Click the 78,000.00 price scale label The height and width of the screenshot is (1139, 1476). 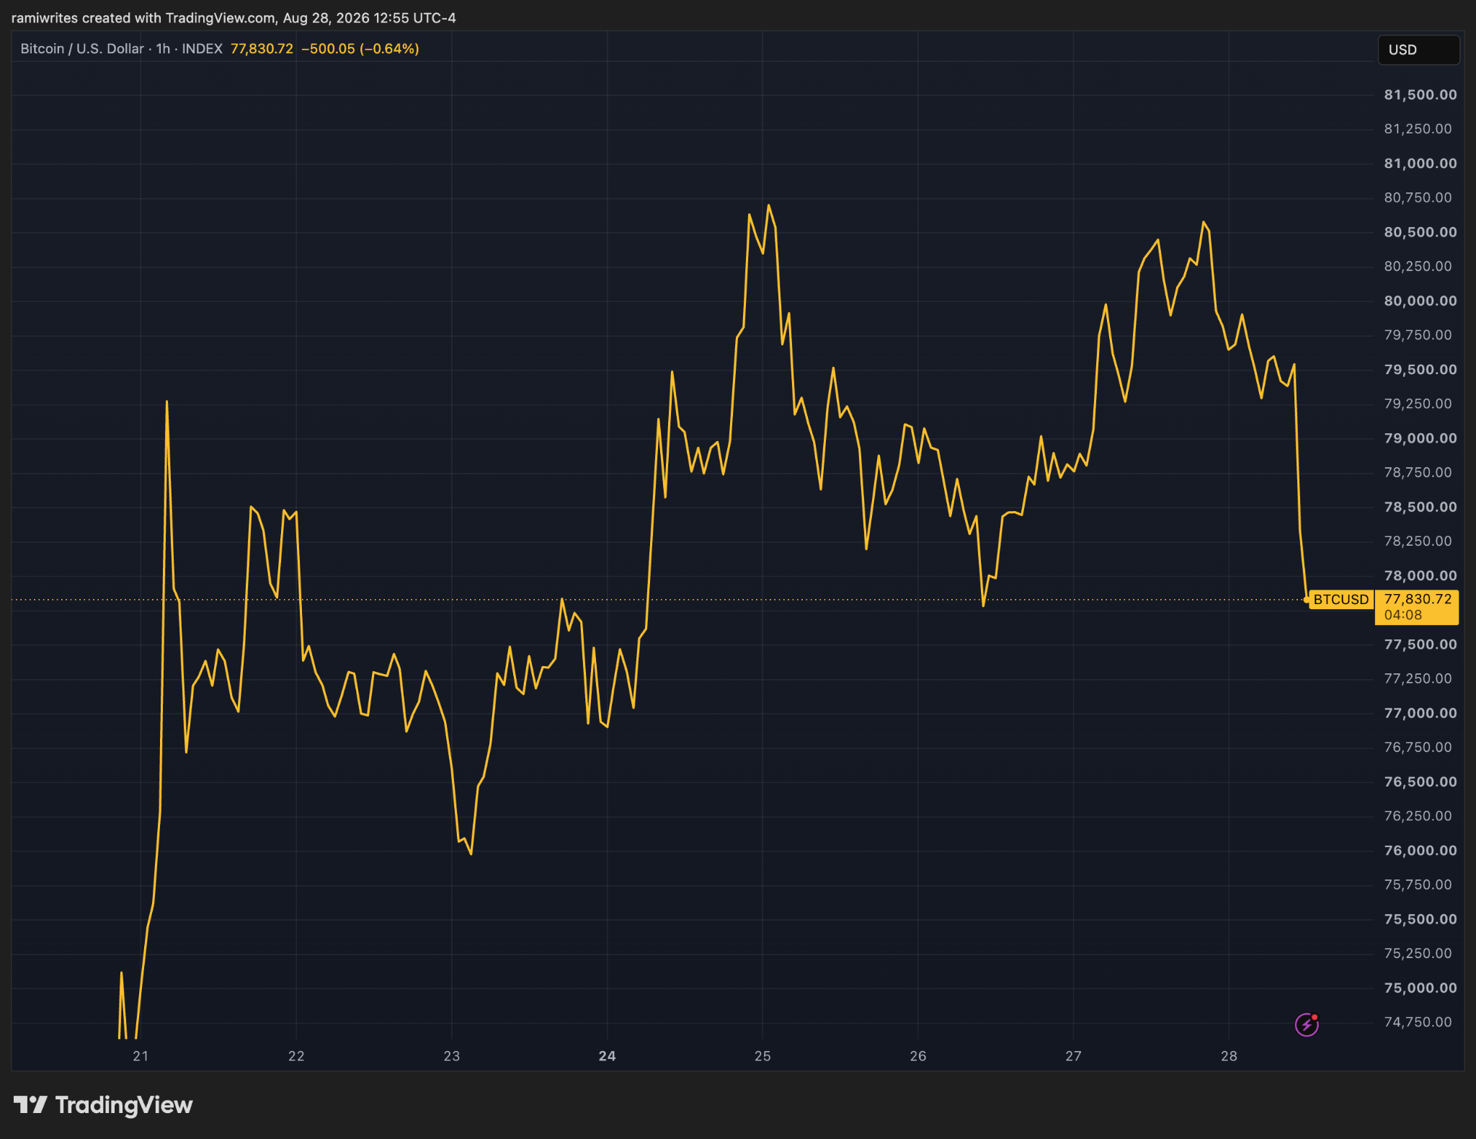coord(1420,575)
